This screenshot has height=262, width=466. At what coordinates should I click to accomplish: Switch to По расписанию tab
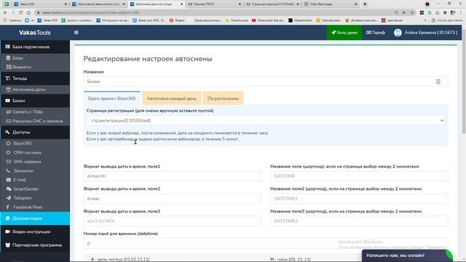(x=224, y=98)
